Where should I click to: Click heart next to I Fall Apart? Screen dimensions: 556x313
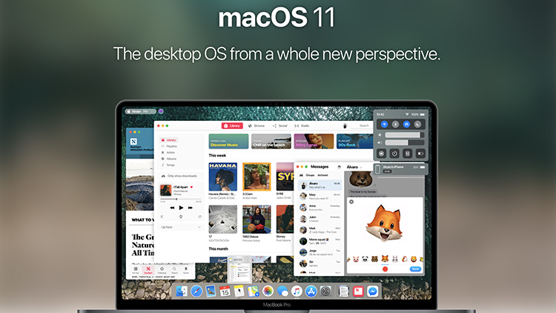191,187
